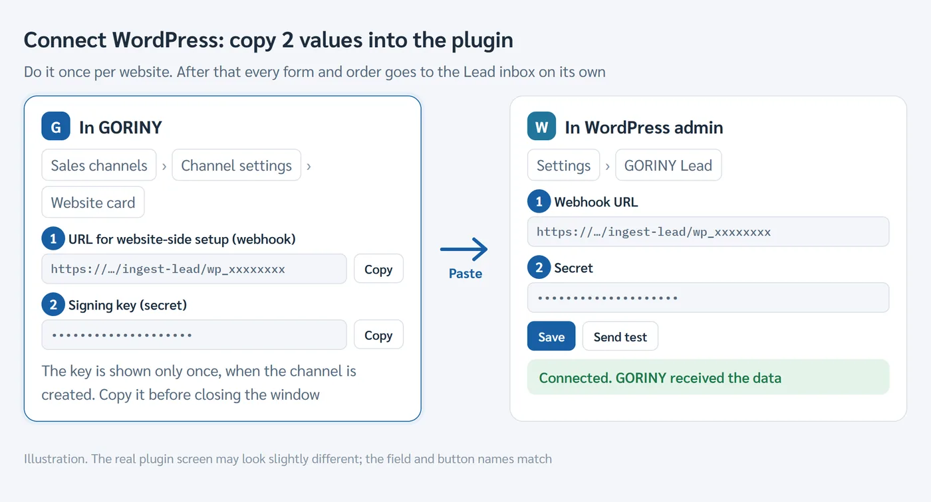Click the masked Signing key field

point(194,335)
